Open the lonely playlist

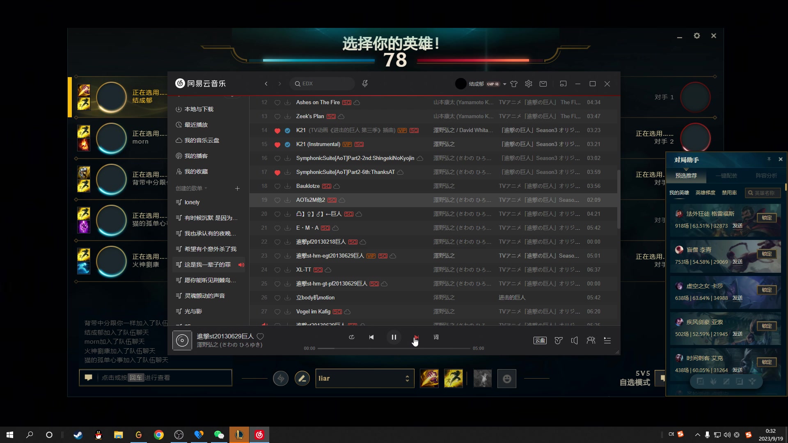click(208, 202)
